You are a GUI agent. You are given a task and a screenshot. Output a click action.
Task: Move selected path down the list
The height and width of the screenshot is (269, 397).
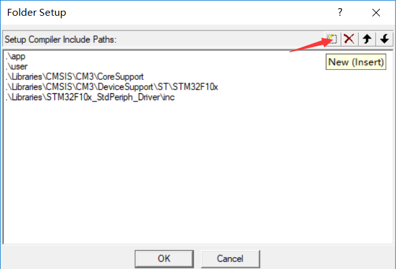[x=384, y=39]
